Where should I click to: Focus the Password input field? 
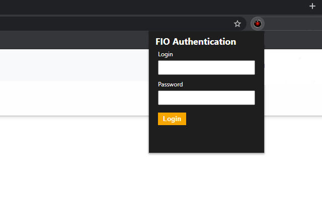pos(206,97)
